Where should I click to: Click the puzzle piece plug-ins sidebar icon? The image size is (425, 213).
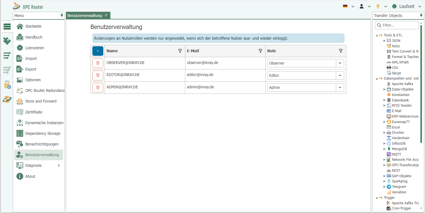[x=7, y=41]
